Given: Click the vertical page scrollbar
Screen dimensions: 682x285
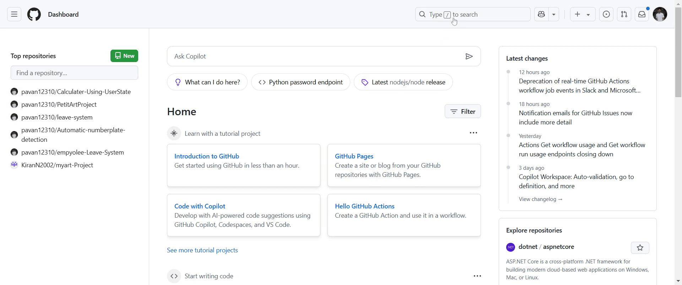Looking at the screenshot, I should coord(678,142).
